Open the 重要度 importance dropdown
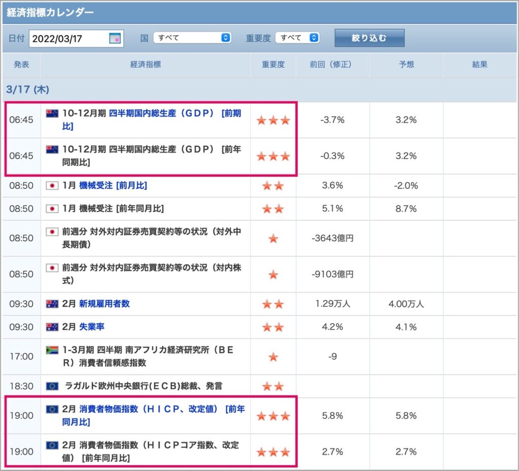This screenshot has height=471, width=519. pos(298,37)
